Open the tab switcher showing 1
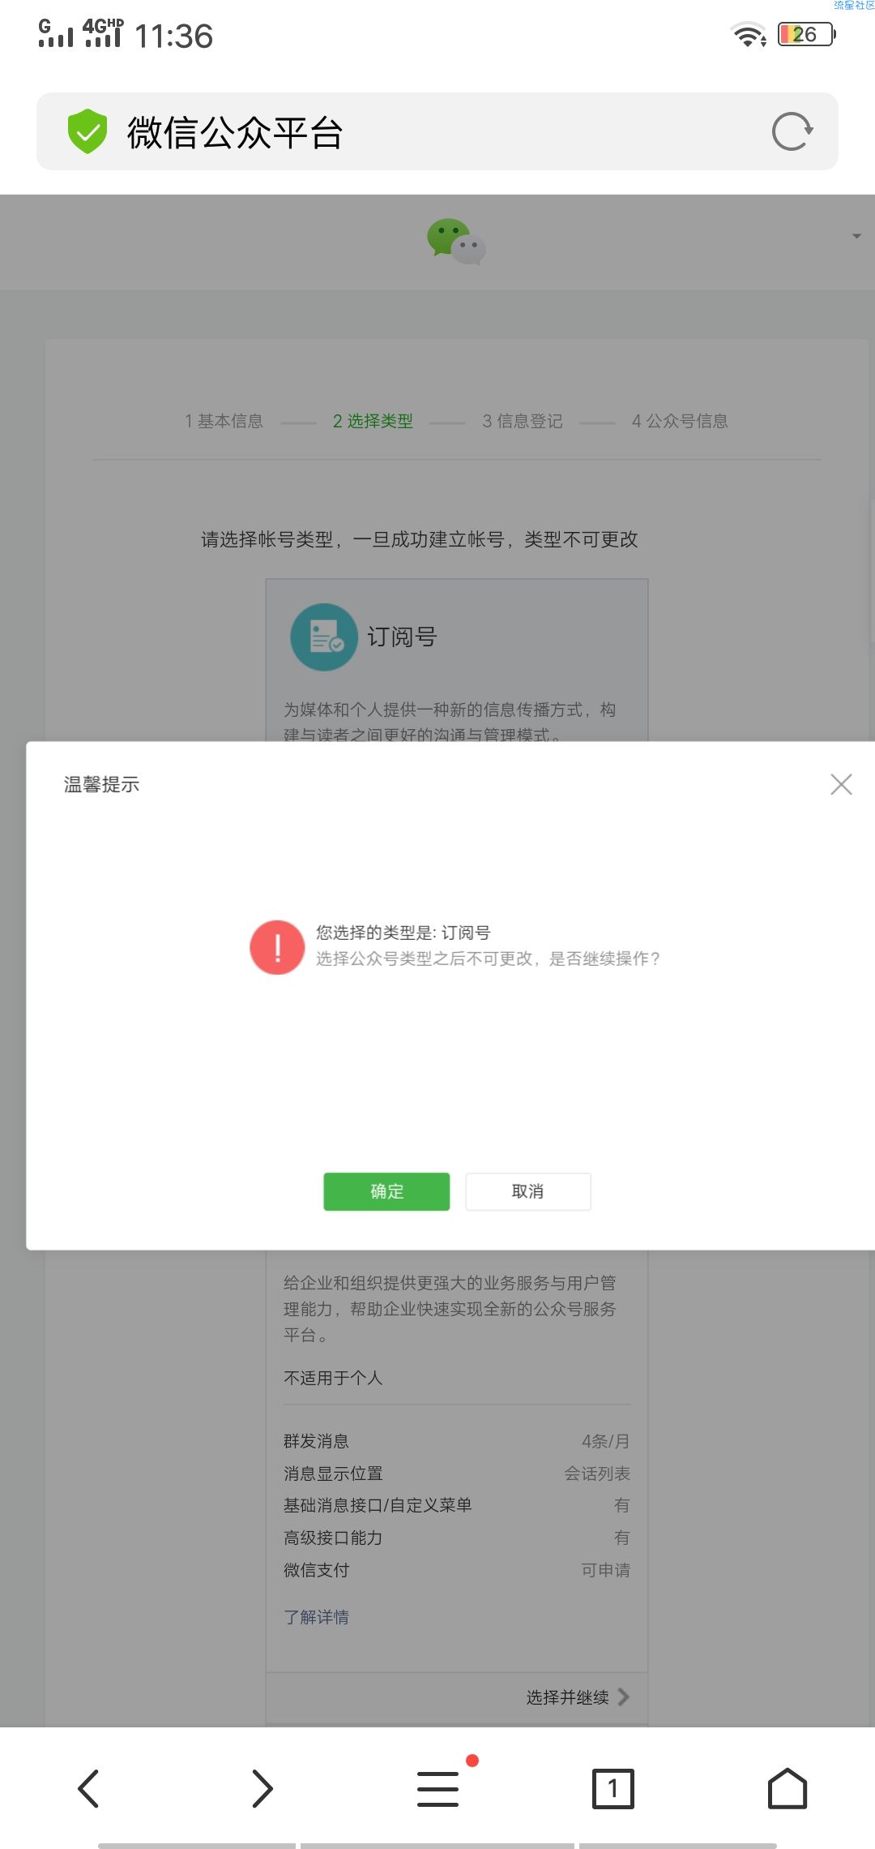The height and width of the screenshot is (1849, 875). pyautogui.click(x=613, y=1788)
